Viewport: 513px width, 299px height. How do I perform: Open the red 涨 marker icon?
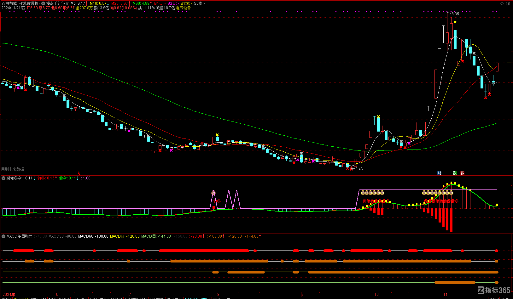[x=462, y=173]
